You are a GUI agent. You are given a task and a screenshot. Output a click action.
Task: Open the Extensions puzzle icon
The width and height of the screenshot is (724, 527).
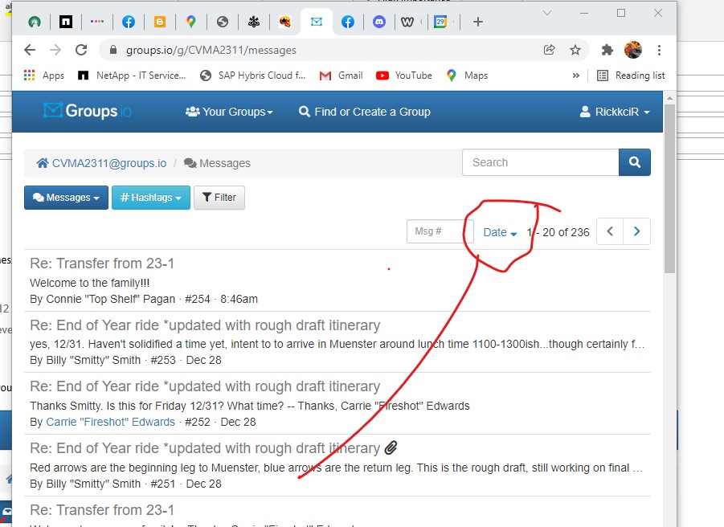[x=607, y=50]
